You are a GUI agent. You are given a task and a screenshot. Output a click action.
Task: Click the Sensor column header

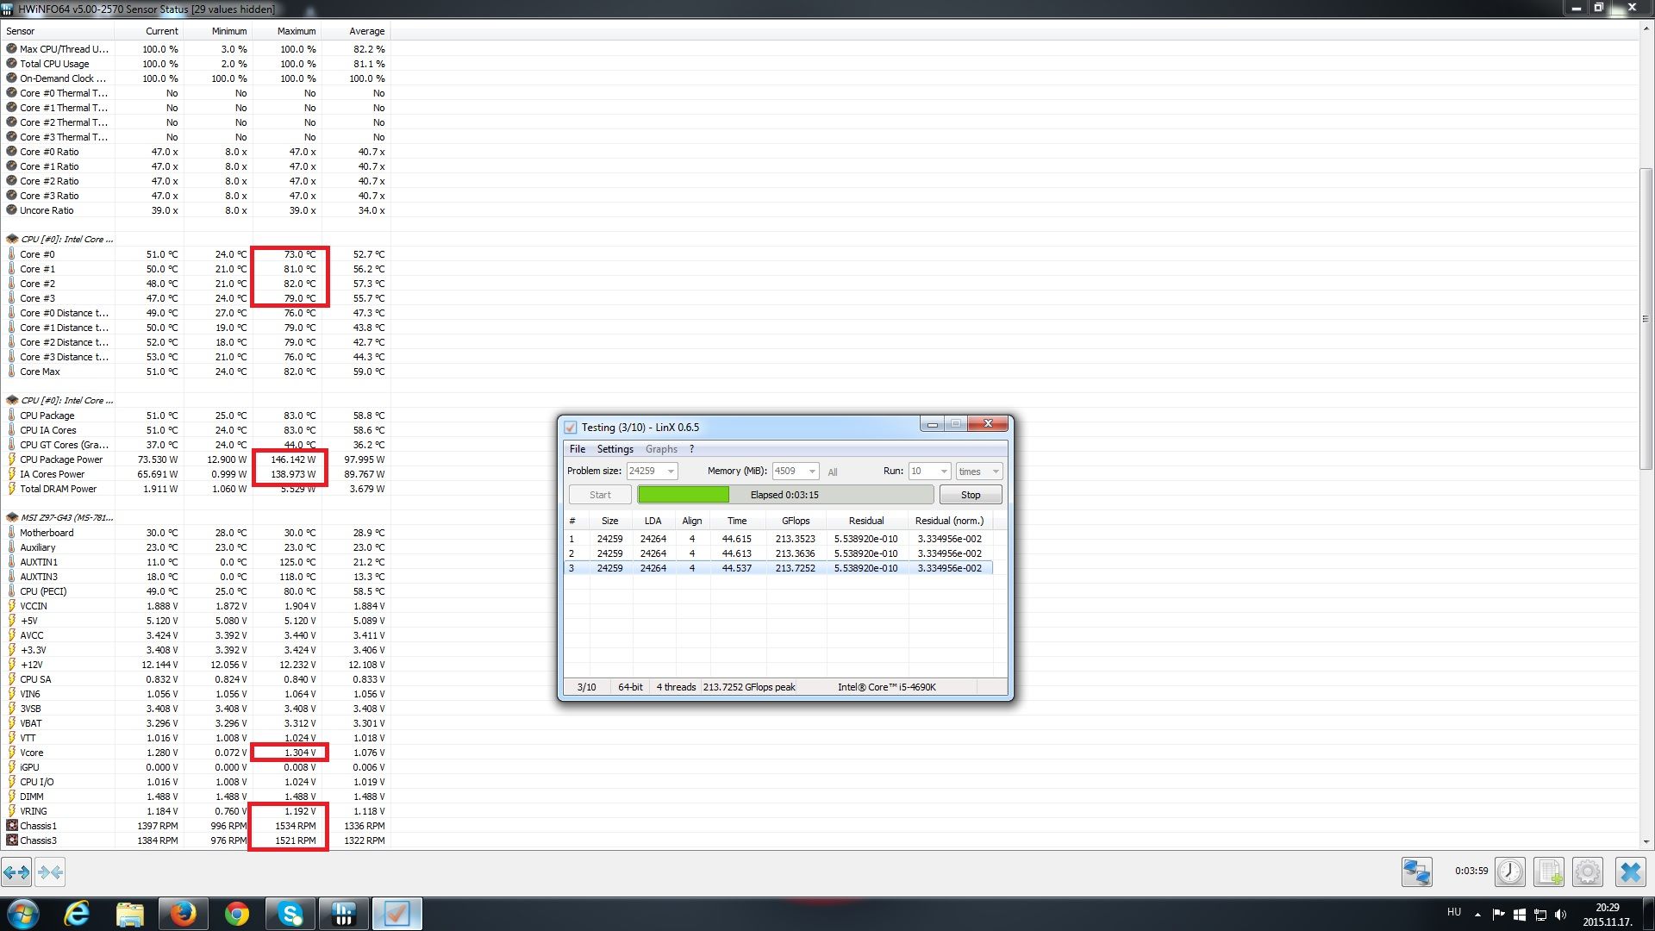click(59, 31)
